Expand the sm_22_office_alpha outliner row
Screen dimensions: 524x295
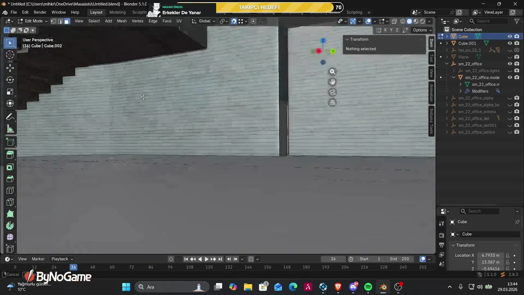point(447,98)
